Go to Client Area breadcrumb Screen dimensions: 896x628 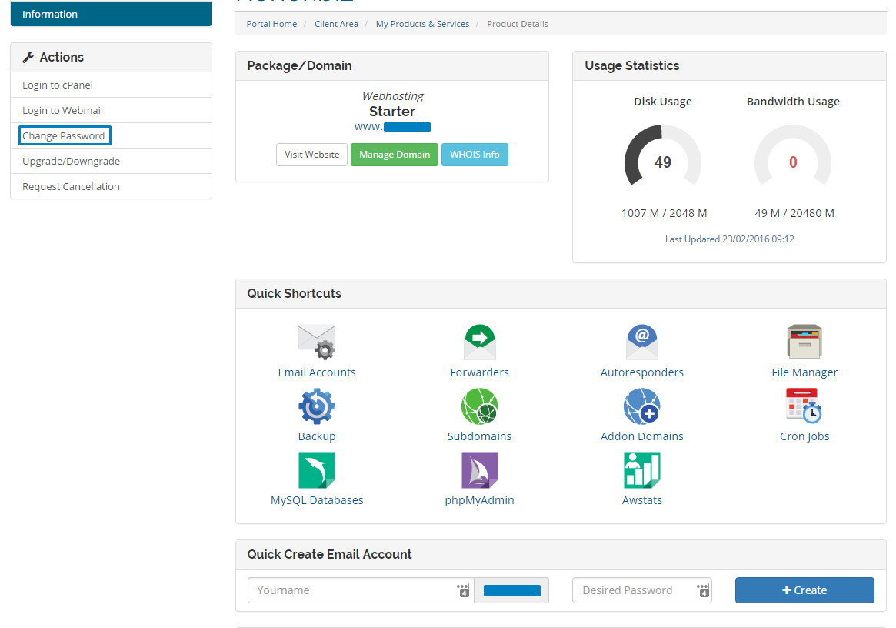(x=336, y=24)
